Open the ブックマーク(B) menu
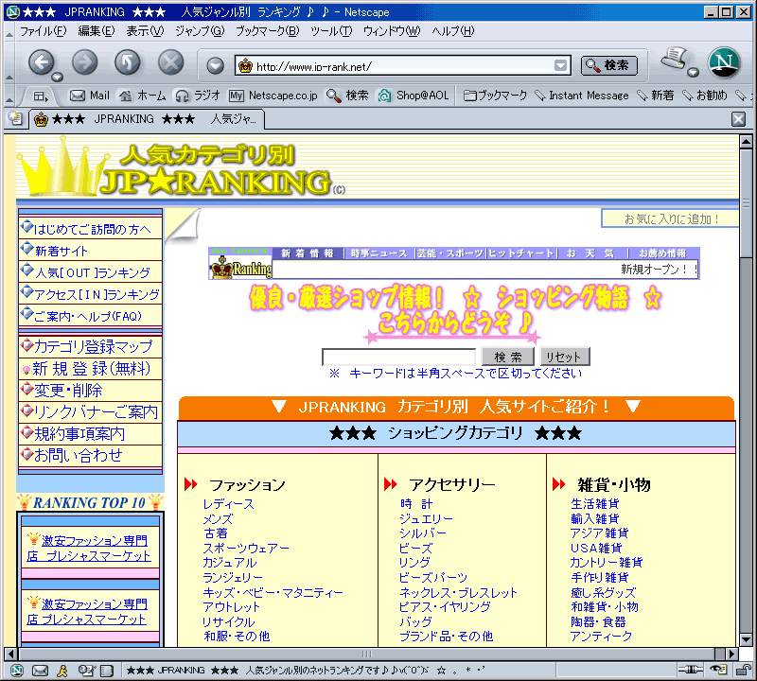This screenshot has width=757, height=681. [x=267, y=31]
